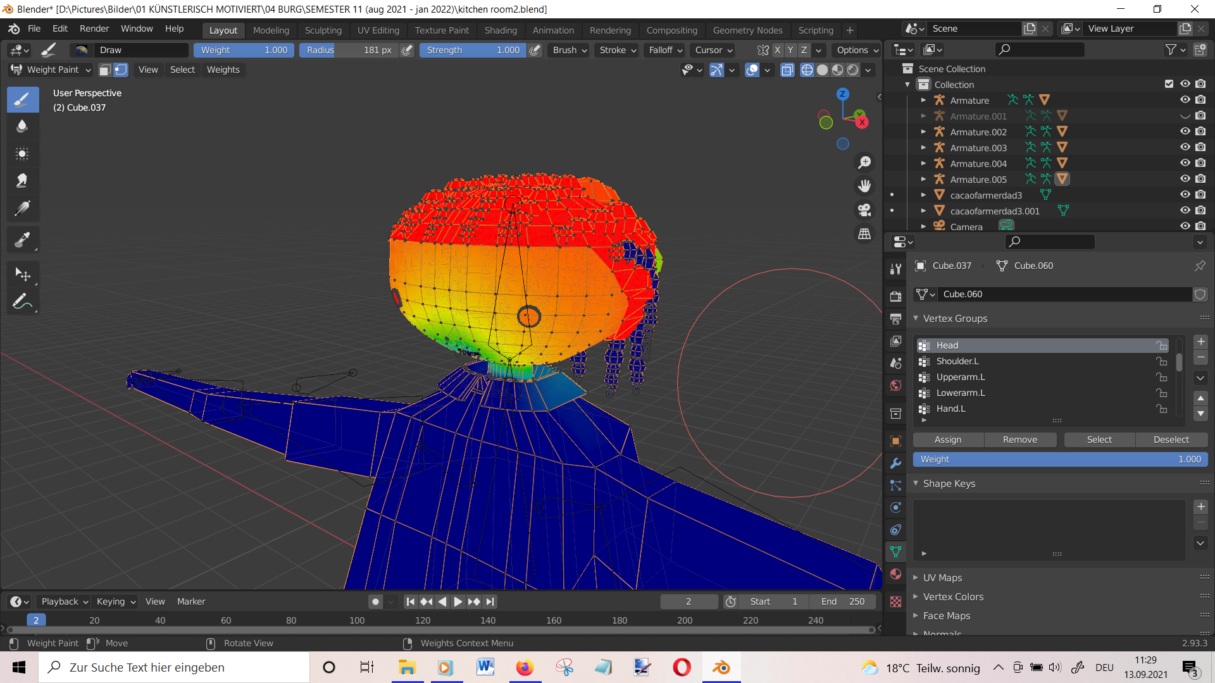Open the Sculpting workspace tab
This screenshot has height=683, width=1215.
coord(323,28)
